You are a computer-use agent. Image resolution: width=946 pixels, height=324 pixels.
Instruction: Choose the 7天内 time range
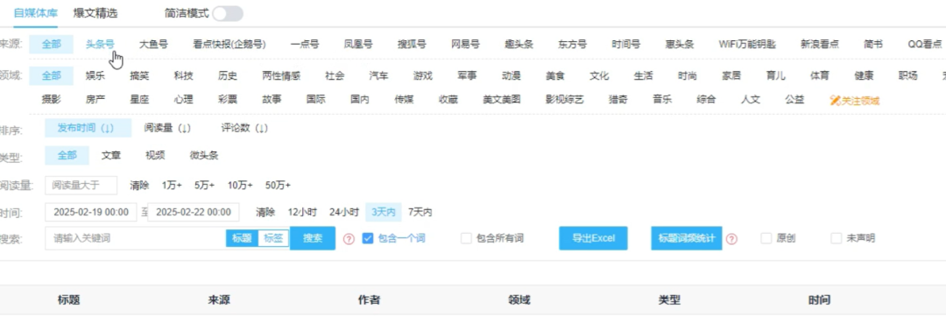[x=420, y=213]
